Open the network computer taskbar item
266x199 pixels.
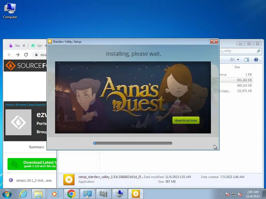[119, 194]
